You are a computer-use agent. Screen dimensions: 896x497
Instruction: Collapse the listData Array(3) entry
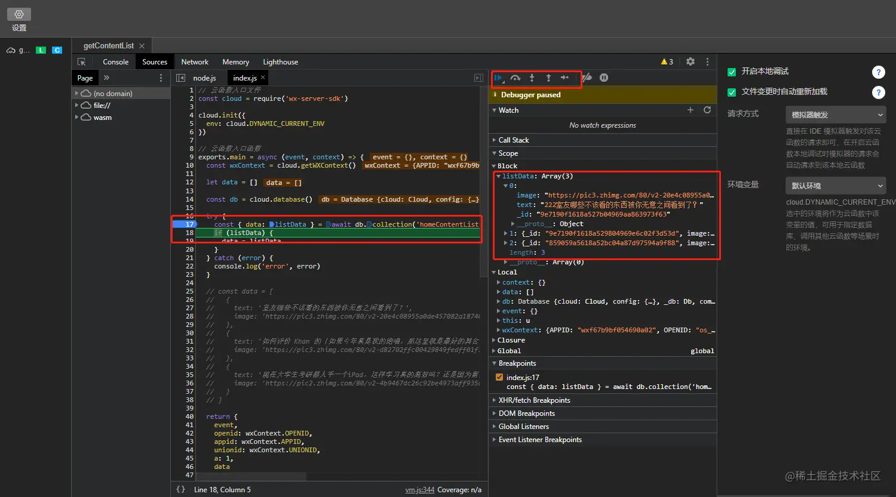(498, 177)
